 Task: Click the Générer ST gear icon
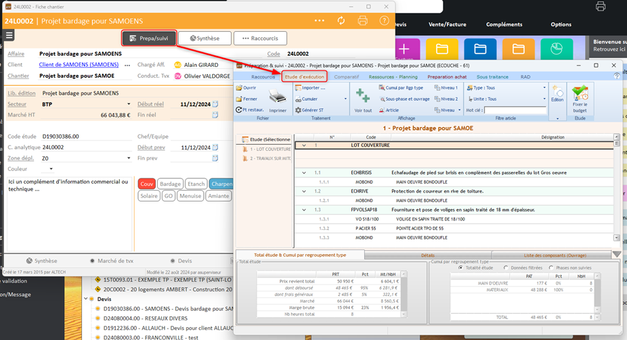[298, 110]
